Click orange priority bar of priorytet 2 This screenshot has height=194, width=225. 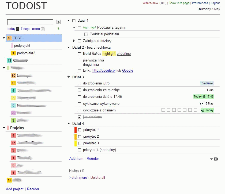pyautogui.click(x=76, y=137)
